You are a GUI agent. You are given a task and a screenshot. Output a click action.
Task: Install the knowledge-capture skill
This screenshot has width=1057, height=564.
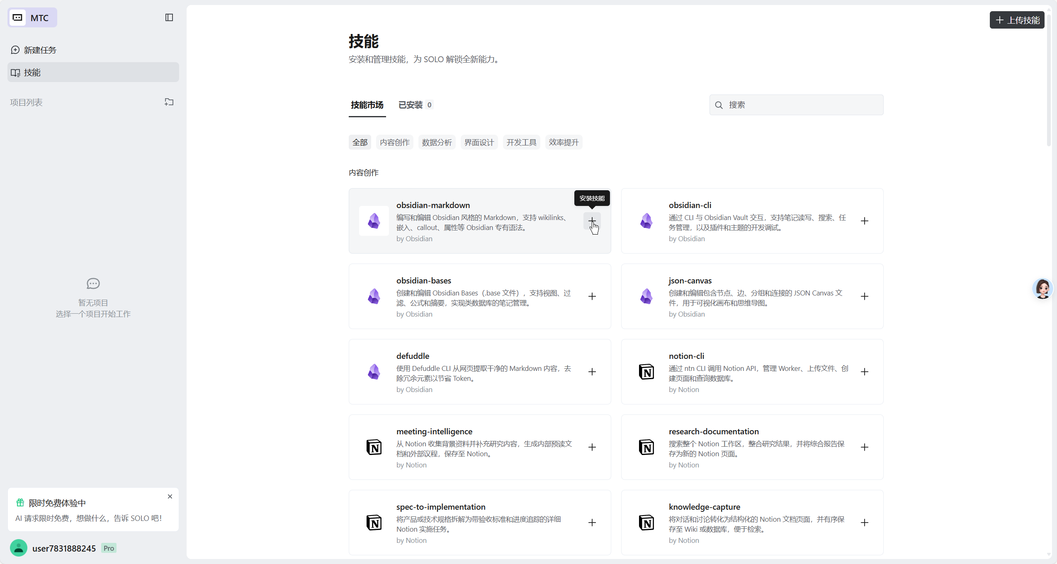[x=864, y=523]
